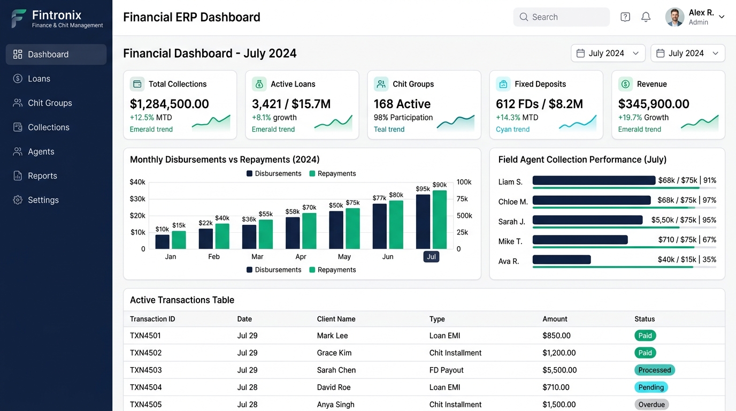Sort by Amount column header
The height and width of the screenshot is (411, 736).
pyautogui.click(x=555, y=319)
